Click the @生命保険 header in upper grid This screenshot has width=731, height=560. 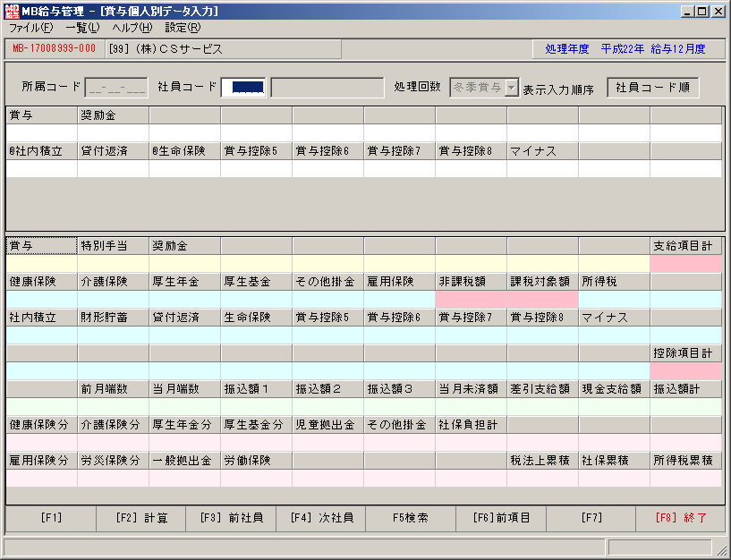click(x=185, y=151)
